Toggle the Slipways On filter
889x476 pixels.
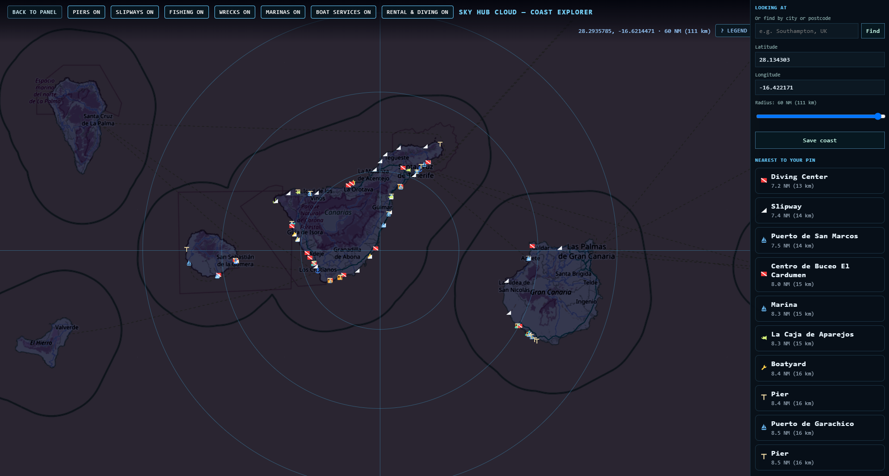[134, 12]
